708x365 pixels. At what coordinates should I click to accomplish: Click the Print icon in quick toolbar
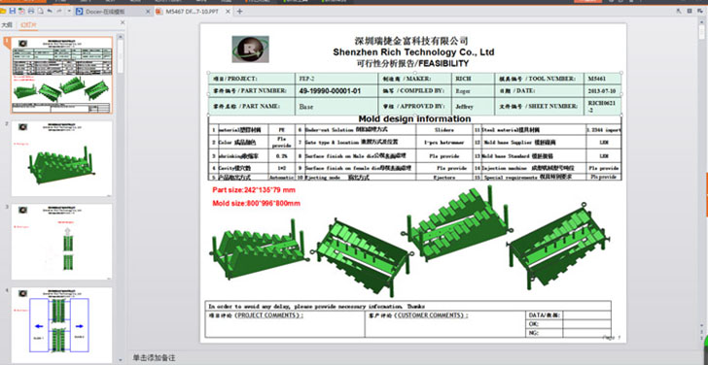pyautogui.click(x=31, y=11)
